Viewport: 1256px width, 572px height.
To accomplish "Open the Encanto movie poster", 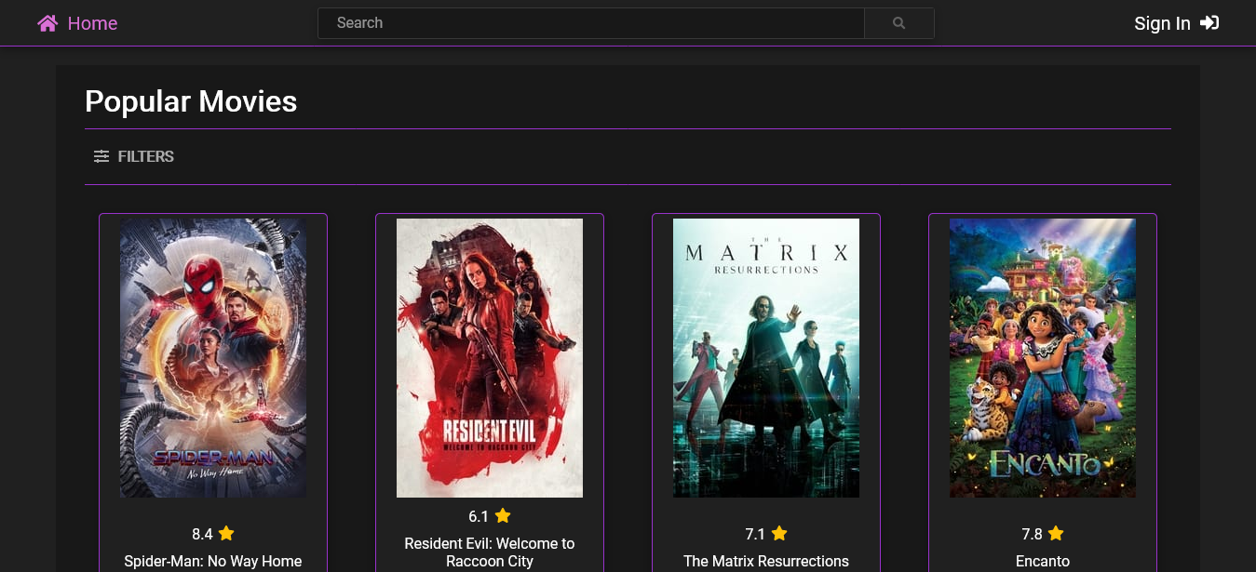I will tap(1042, 357).
